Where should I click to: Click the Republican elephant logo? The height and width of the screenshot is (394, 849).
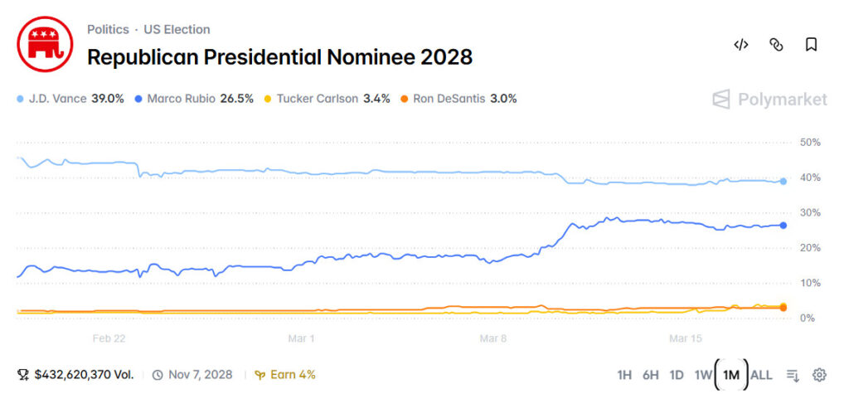pos(40,45)
